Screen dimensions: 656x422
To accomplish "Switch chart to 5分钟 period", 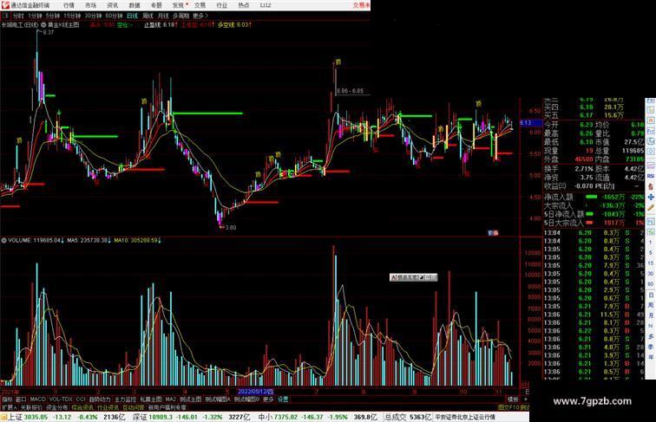I will pos(53,16).
